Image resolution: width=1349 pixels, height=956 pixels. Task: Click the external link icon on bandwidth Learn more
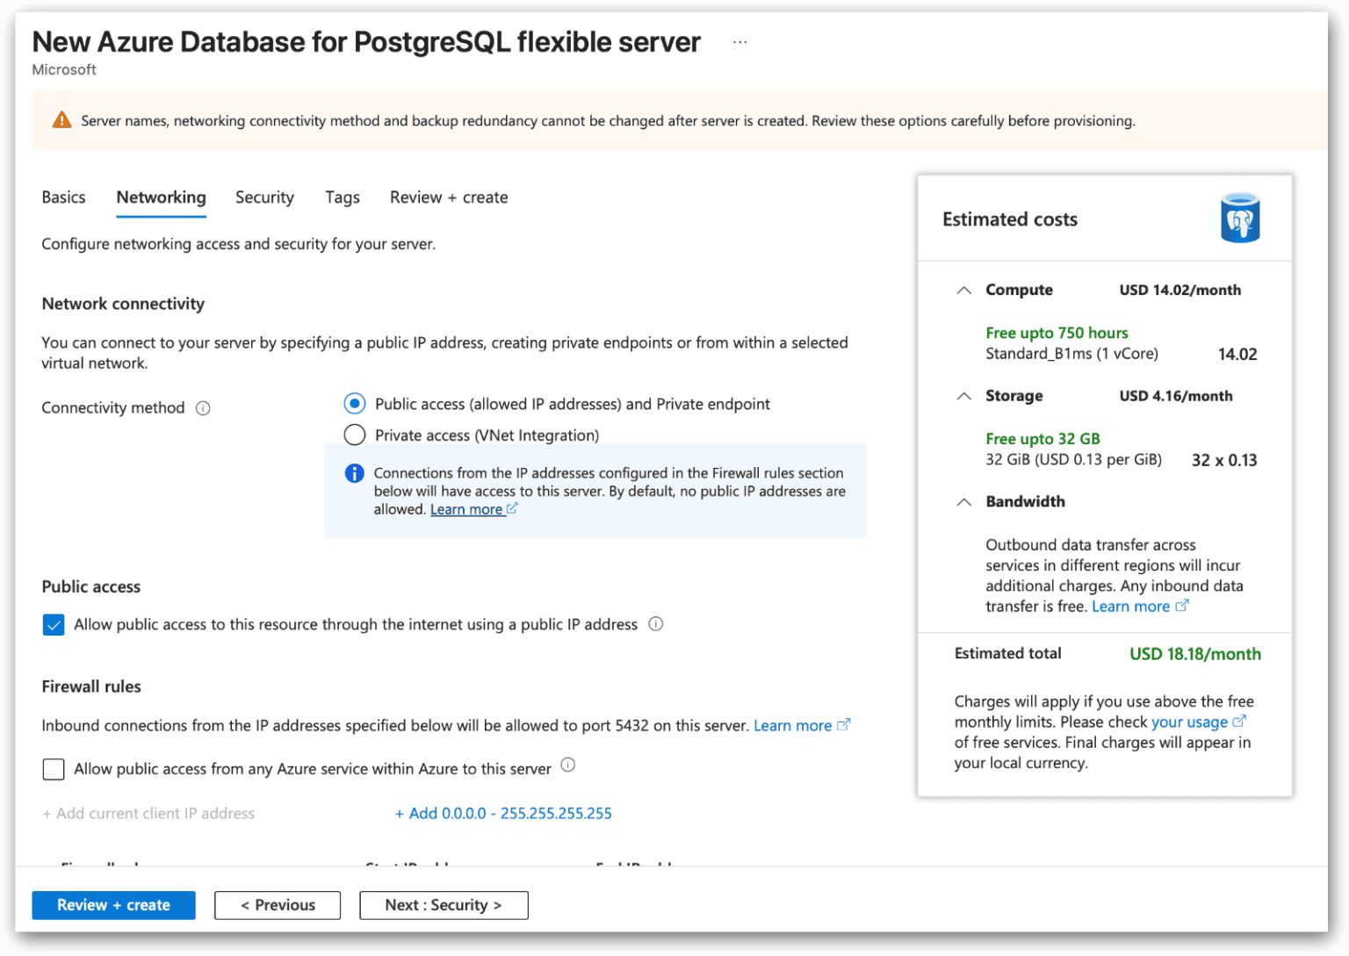coord(1183,605)
